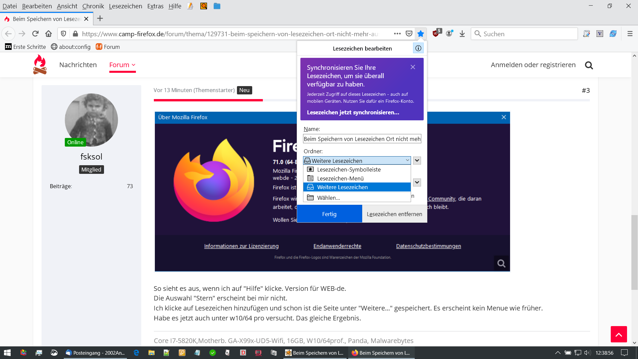Click the Pocket save icon in URL bar
This screenshot has height=359, width=638.
tap(409, 34)
